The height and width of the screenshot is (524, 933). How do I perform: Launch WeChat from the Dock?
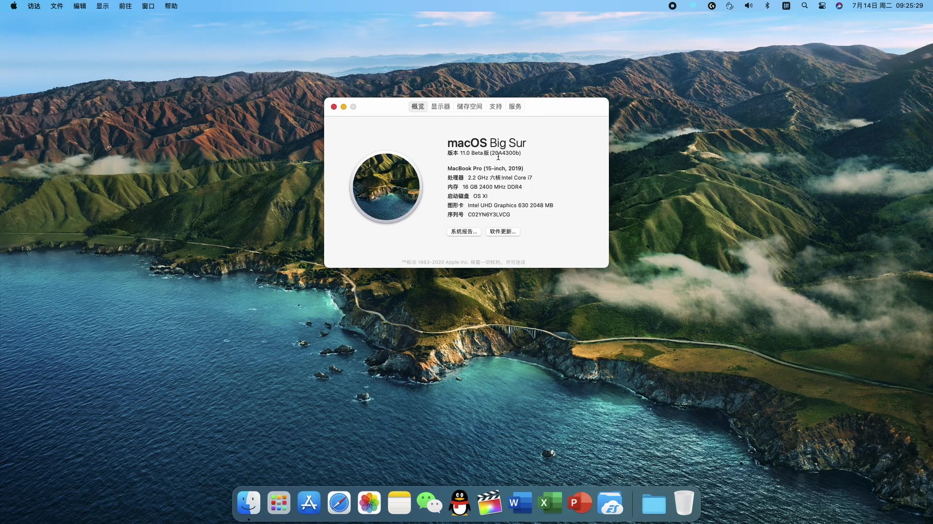pos(430,503)
